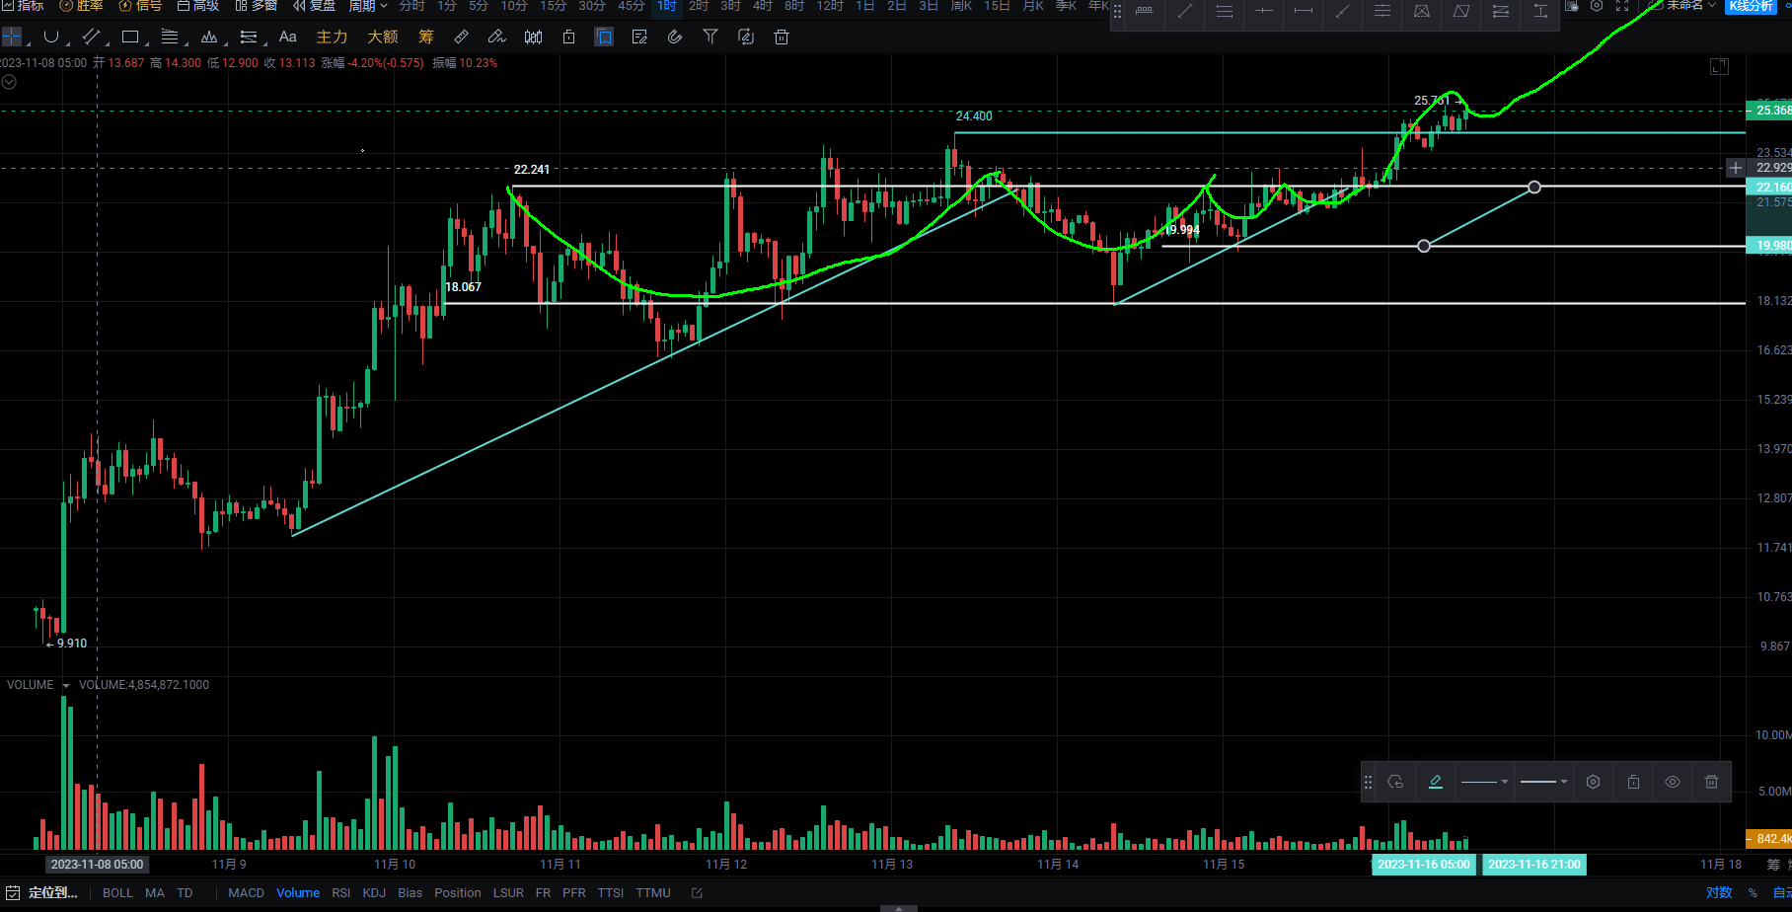1792x912 pixels.
Task: Open thick line width dropdown
Action: click(1543, 782)
